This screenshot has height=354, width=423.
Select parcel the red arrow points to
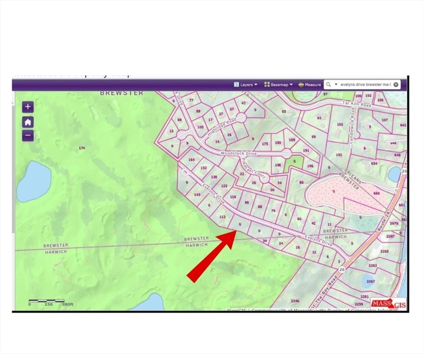pyautogui.click(x=240, y=223)
